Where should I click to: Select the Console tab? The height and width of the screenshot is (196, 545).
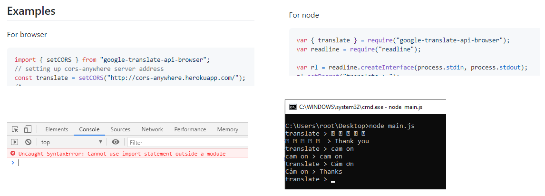89,129
